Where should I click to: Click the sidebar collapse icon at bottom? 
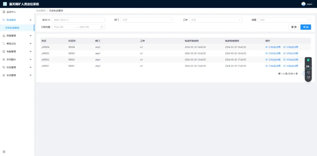[4, 152]
